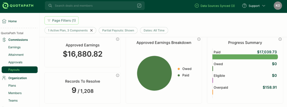The image size is (287, 107).
Task: Click info icon on Progress Summary card
Action: [280, 39]
